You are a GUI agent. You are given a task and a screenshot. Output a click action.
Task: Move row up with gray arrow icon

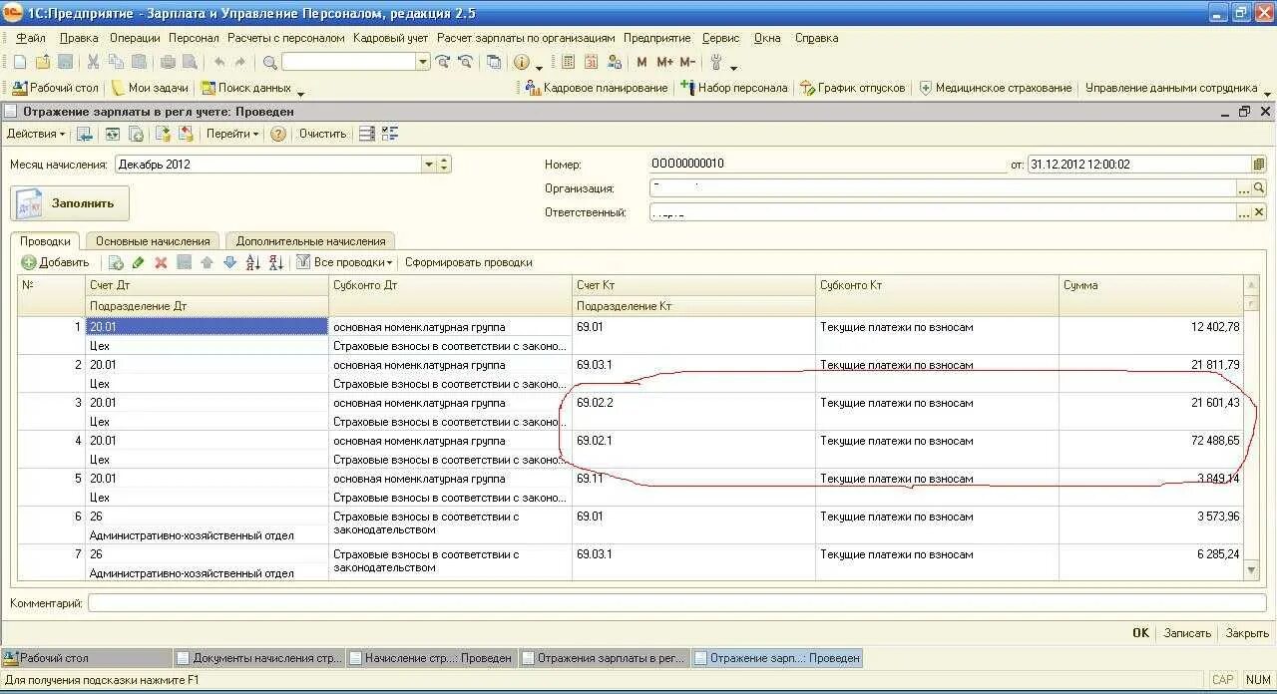click(207, 262)
